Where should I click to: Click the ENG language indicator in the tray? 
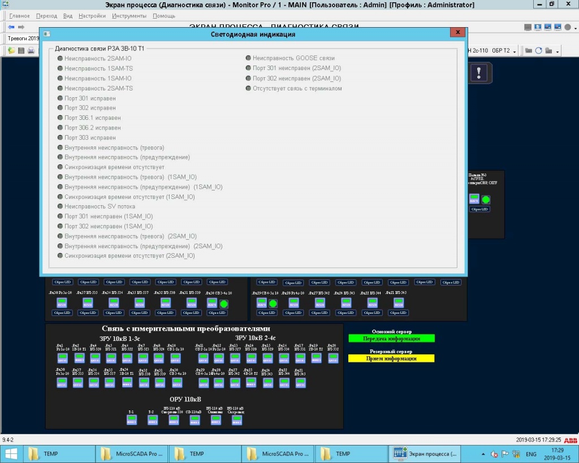pos(532,454)
